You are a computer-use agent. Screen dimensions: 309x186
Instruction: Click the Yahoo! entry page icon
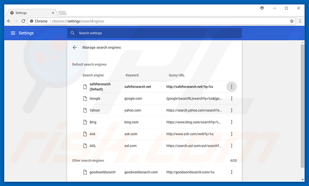[x=85, y=110]
